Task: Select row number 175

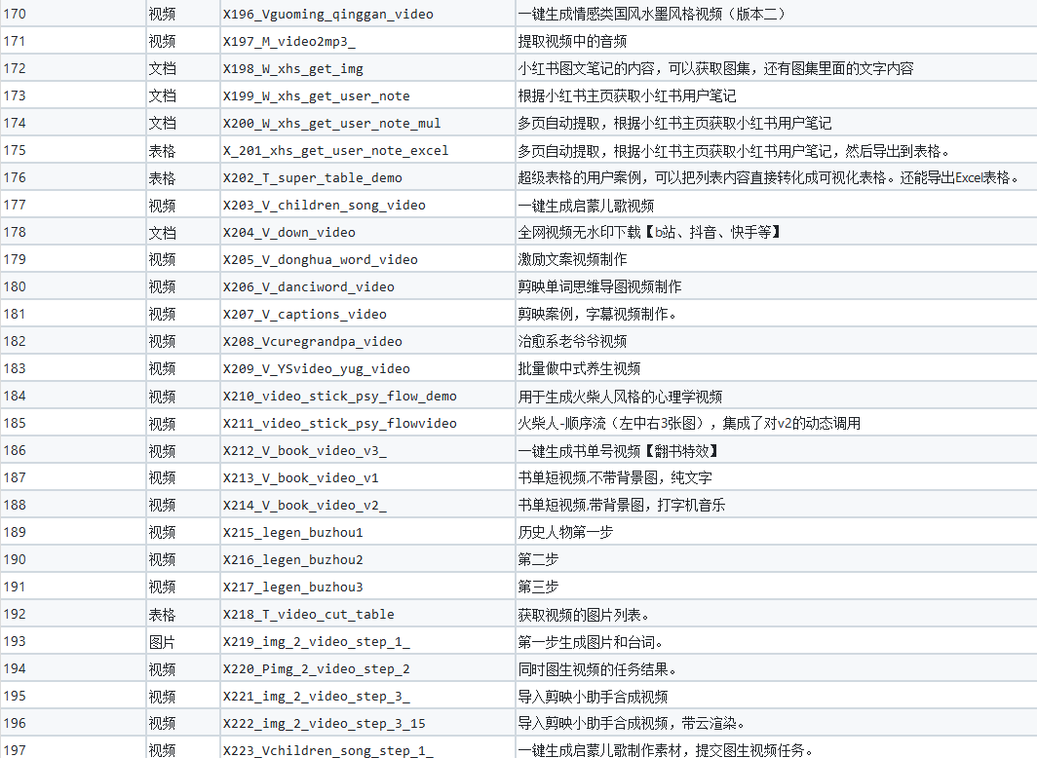Action: (x=15, y=150)
